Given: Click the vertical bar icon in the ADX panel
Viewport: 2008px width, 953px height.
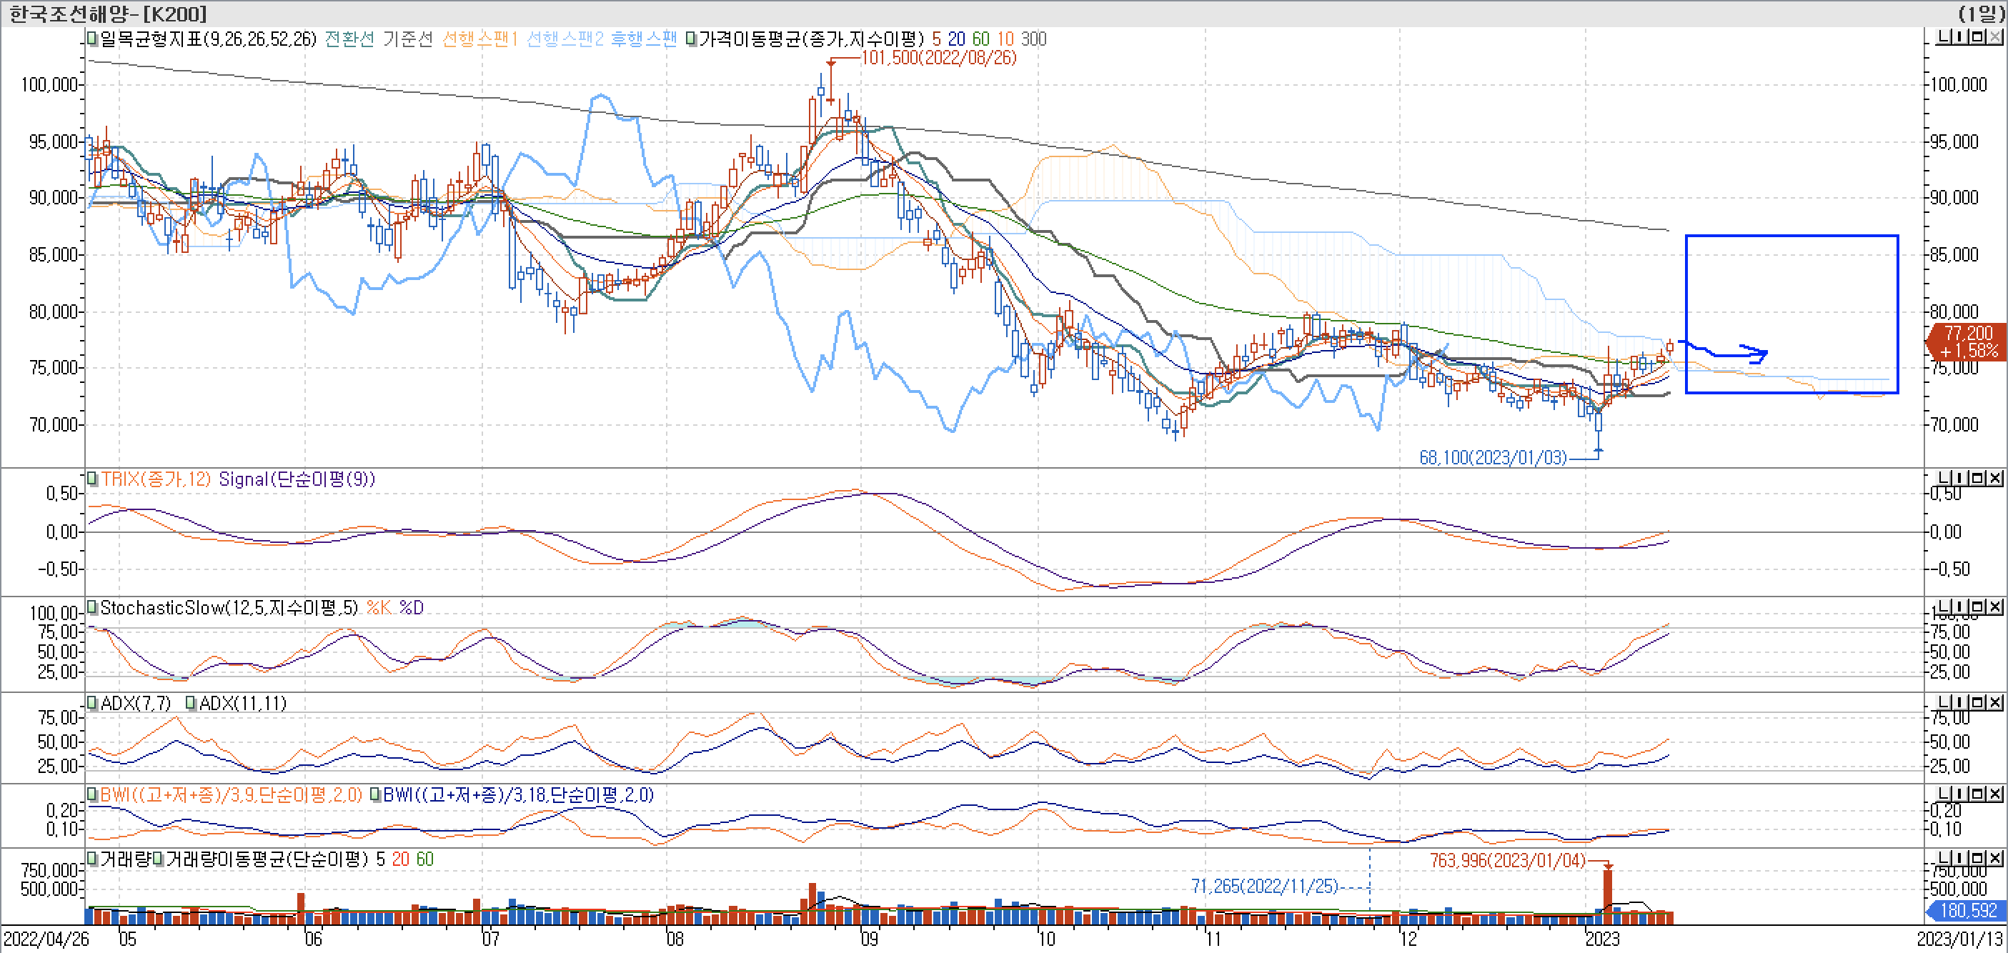Looking at the screenshot, I should click(x=1959, y=702).
